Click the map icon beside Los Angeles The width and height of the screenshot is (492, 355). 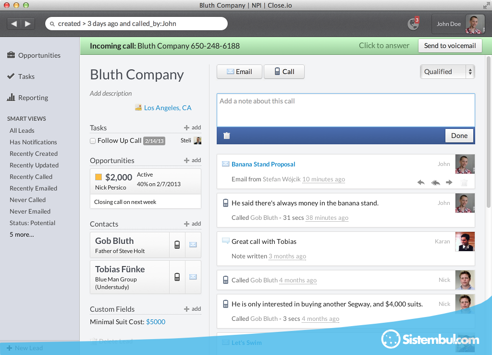(138, 107)
